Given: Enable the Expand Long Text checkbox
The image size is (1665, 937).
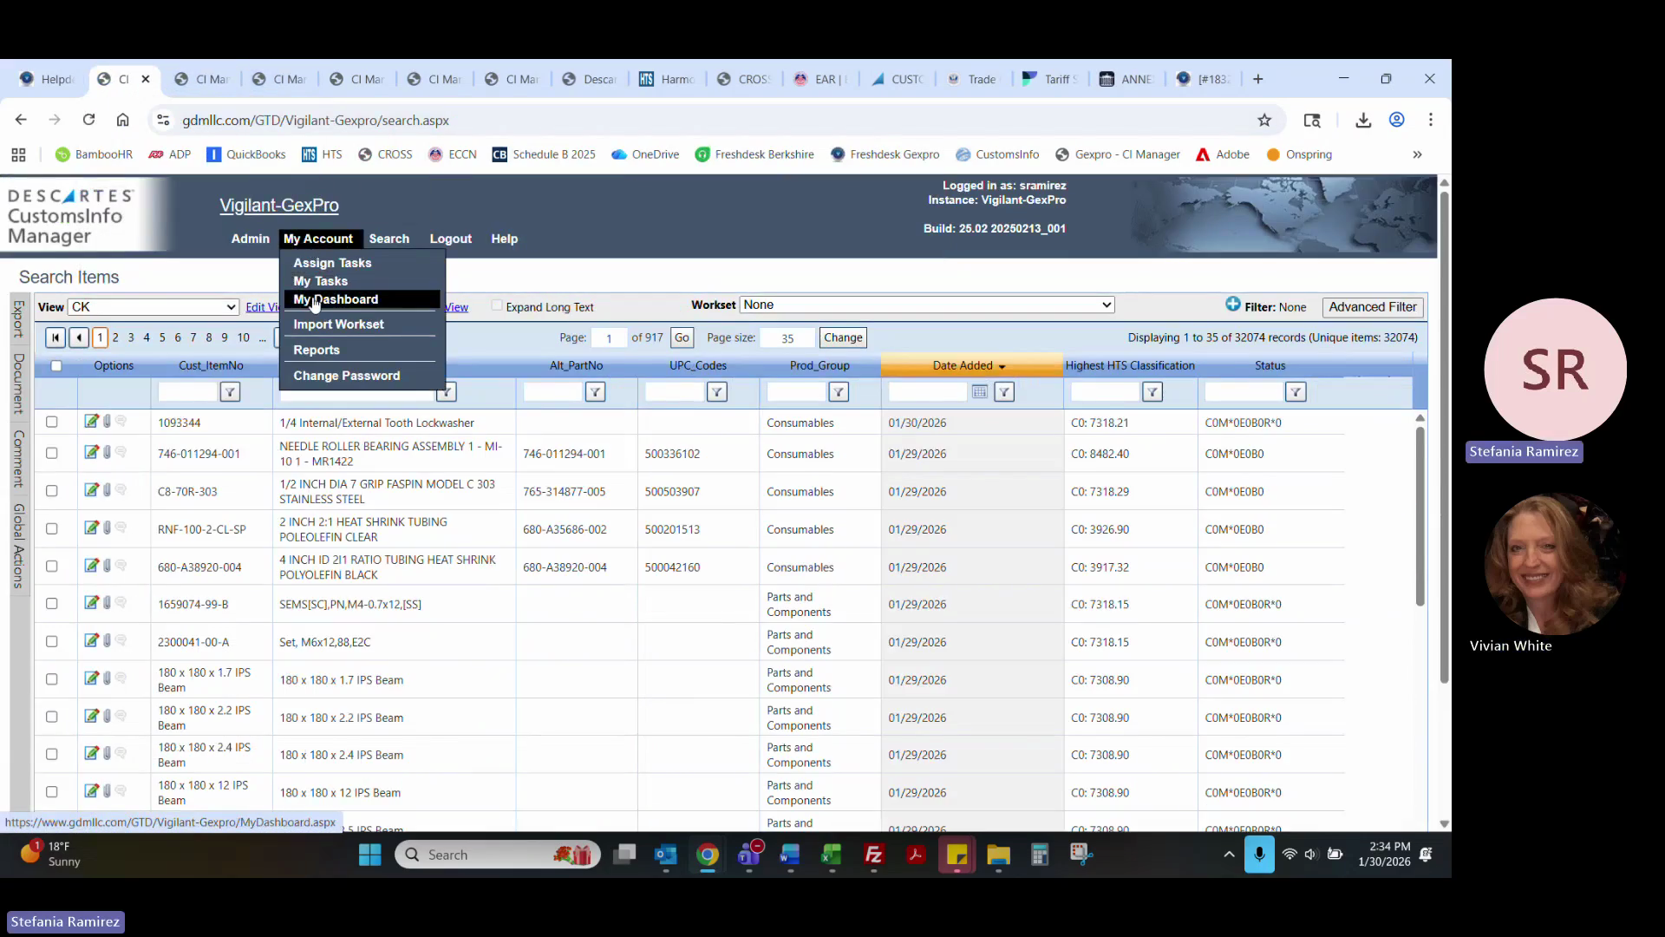Looking at the screenshot, I should (497, 306).
